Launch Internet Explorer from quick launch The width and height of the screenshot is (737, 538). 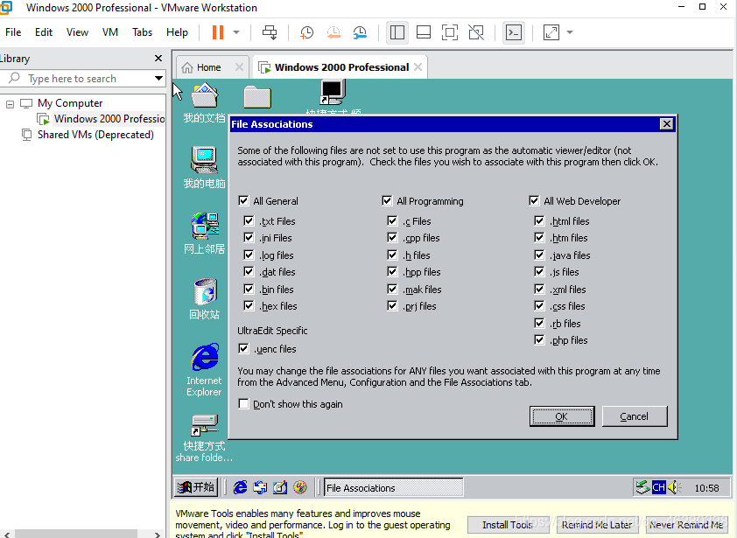[240, 488]
